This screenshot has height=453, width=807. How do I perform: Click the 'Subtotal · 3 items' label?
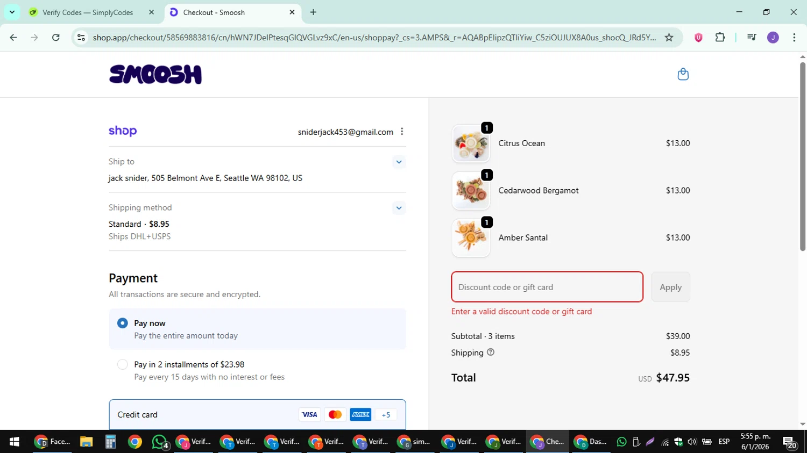tap(483, 336)
